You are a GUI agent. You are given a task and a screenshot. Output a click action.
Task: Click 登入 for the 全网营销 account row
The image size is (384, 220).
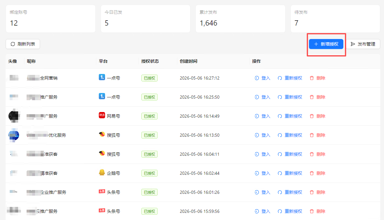[x=262, y=78]
